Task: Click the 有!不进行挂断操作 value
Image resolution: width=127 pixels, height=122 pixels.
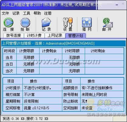Action: click(97, 88)
